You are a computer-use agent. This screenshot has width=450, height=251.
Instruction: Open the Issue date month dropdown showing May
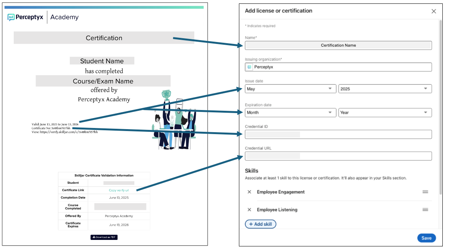point(290,89)
